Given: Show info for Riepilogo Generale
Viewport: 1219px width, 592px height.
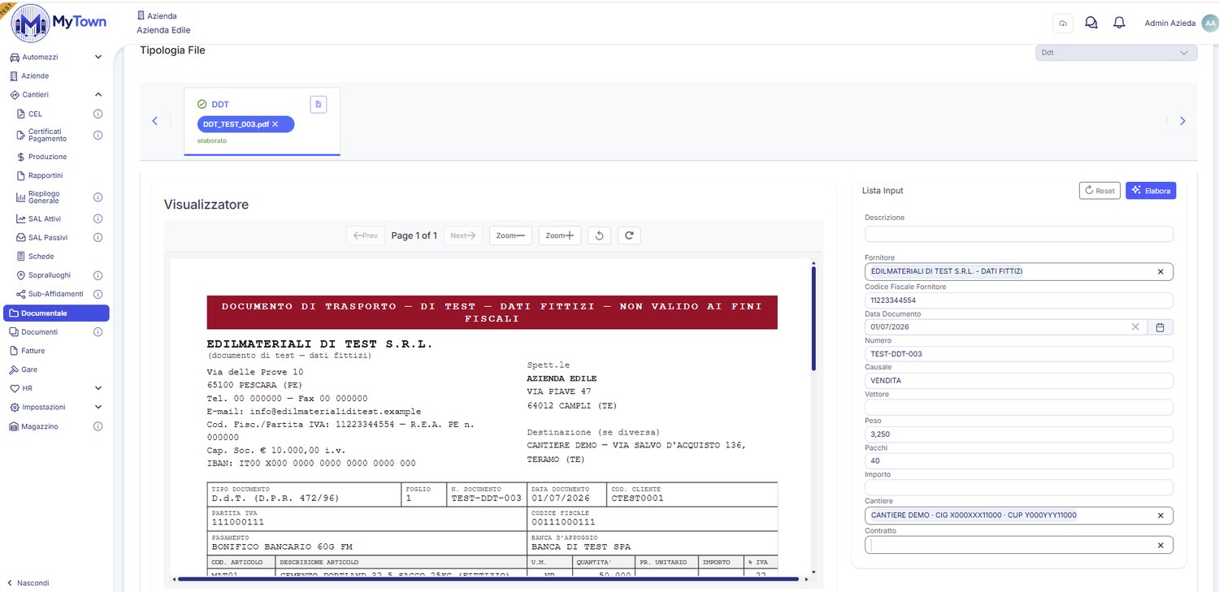Looking at the screenshot, I should tap(98, 197).
